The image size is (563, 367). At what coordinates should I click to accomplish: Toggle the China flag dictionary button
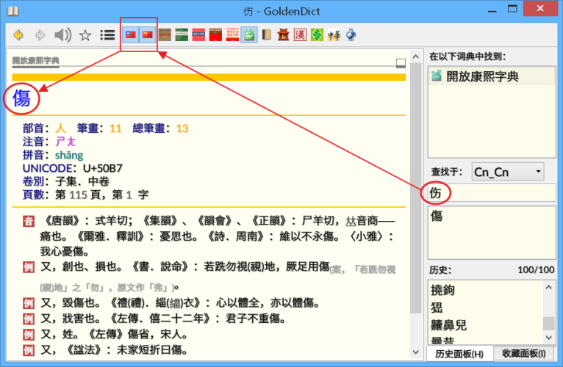[147, 35]
